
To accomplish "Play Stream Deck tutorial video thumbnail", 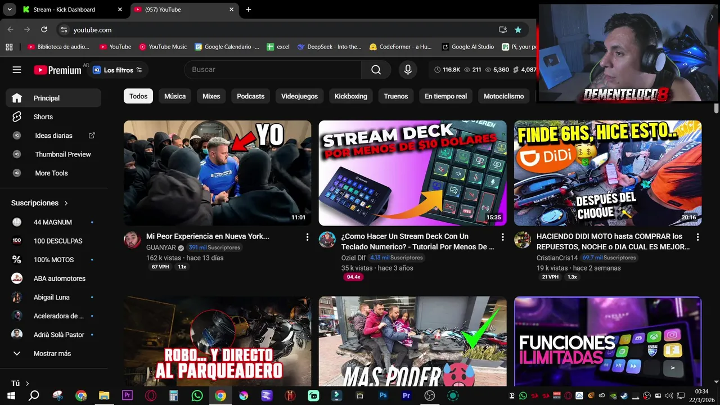I will pyautogui.click(x=412, y=173).
